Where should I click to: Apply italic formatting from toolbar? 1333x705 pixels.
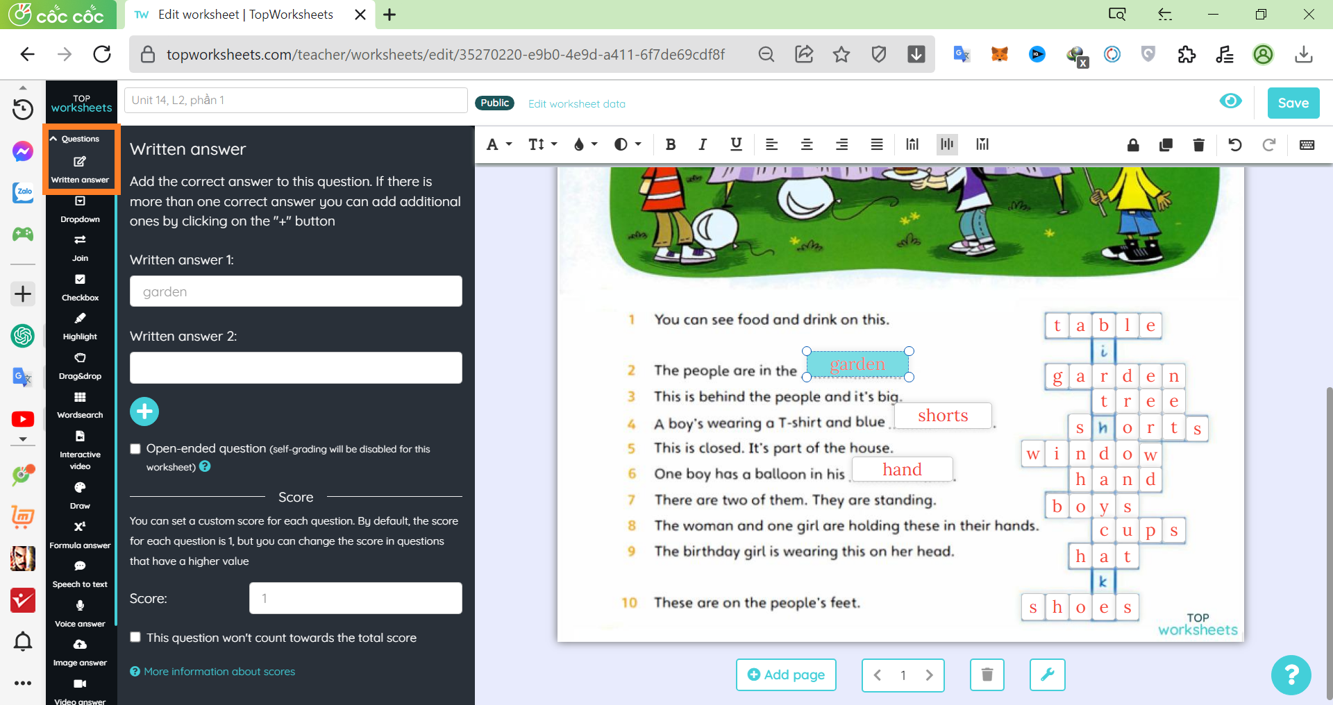(703, 144)
